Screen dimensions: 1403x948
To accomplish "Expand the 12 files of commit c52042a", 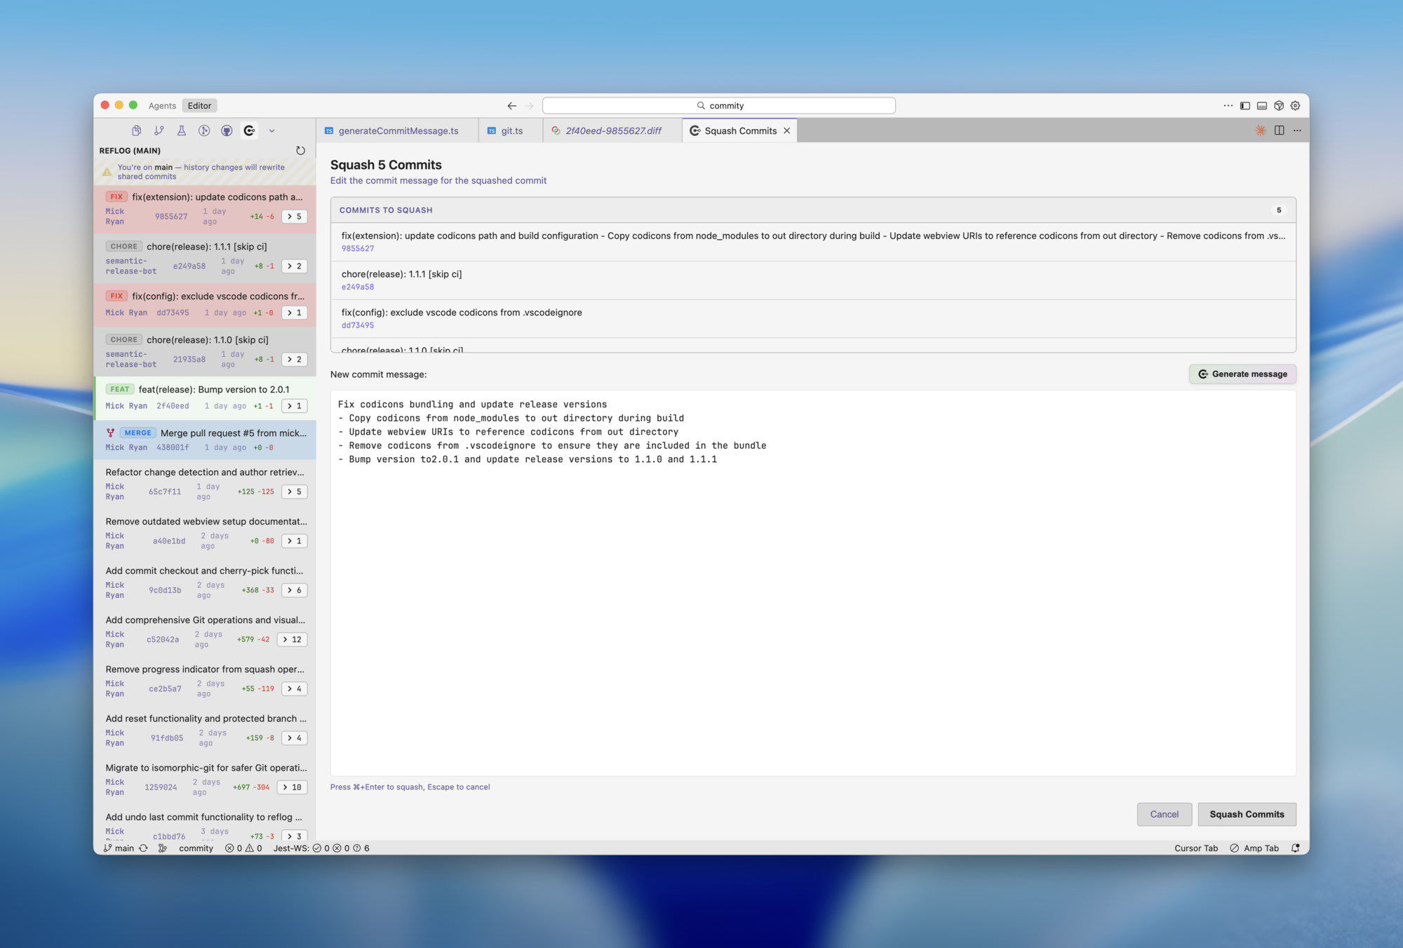I will coord(292,639).
